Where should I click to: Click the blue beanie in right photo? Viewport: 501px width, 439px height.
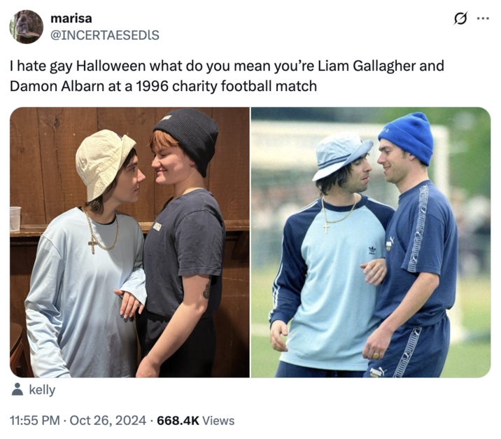pyautogui.click(x=407, y=137)
